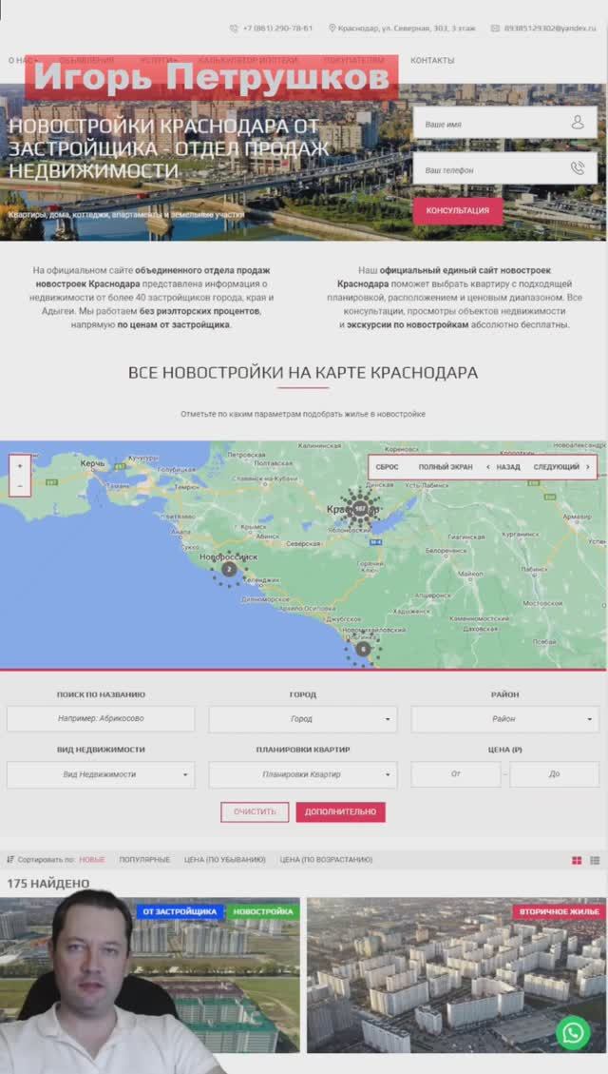Switch to grid view of listings
This screenshot has width=608, height=1074.
coord(577,860)
